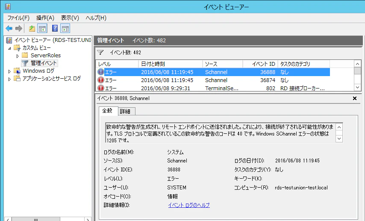Click the SYSTEM user value
The height and width of the screenshot is (221, 365).
(x=177, y=188)
